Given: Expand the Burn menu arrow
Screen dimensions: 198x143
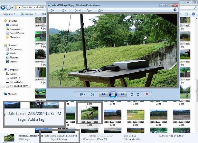Looking at the screenshot, I should [95, 10].
